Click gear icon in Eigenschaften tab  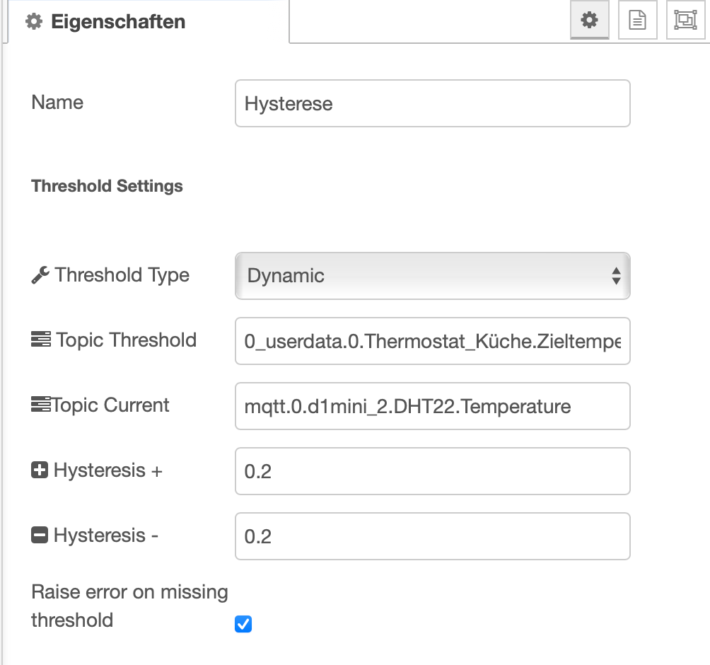(33, 22)
